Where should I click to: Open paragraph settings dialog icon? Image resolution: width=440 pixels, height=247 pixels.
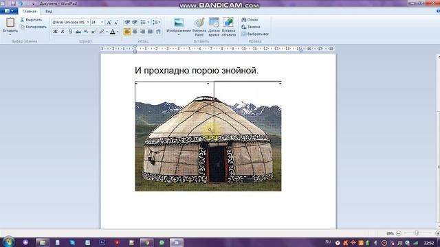(158, 32)
